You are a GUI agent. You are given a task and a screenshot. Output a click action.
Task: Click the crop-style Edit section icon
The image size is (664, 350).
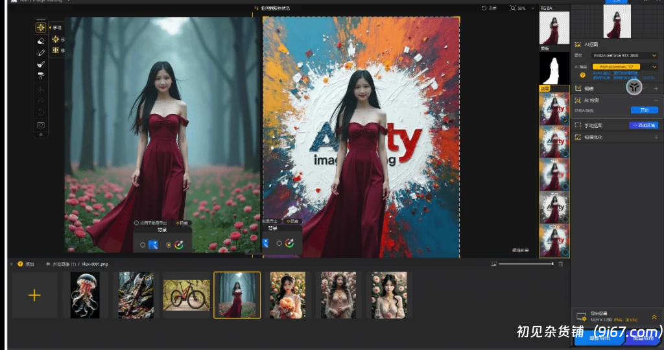tap(578, 88)
